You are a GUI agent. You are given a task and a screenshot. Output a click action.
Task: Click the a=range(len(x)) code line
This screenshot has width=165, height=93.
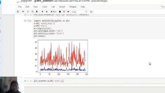(x=42, y=28)
